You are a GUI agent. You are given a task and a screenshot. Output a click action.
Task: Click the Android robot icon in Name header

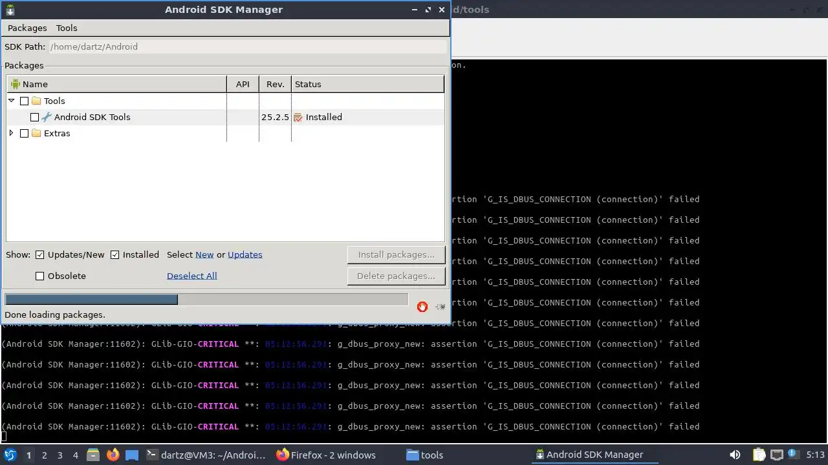tap(16, 84)
